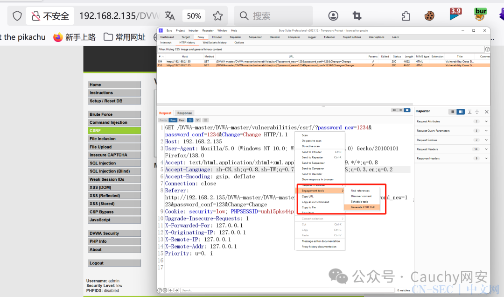Click the Burp editor Search field
Screen dimensions: 504x297
(287, 290)
